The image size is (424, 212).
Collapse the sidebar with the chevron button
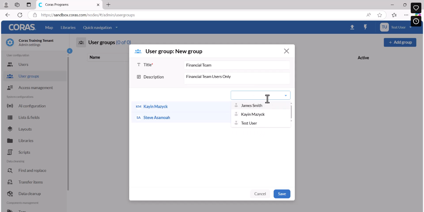point(70,51)
